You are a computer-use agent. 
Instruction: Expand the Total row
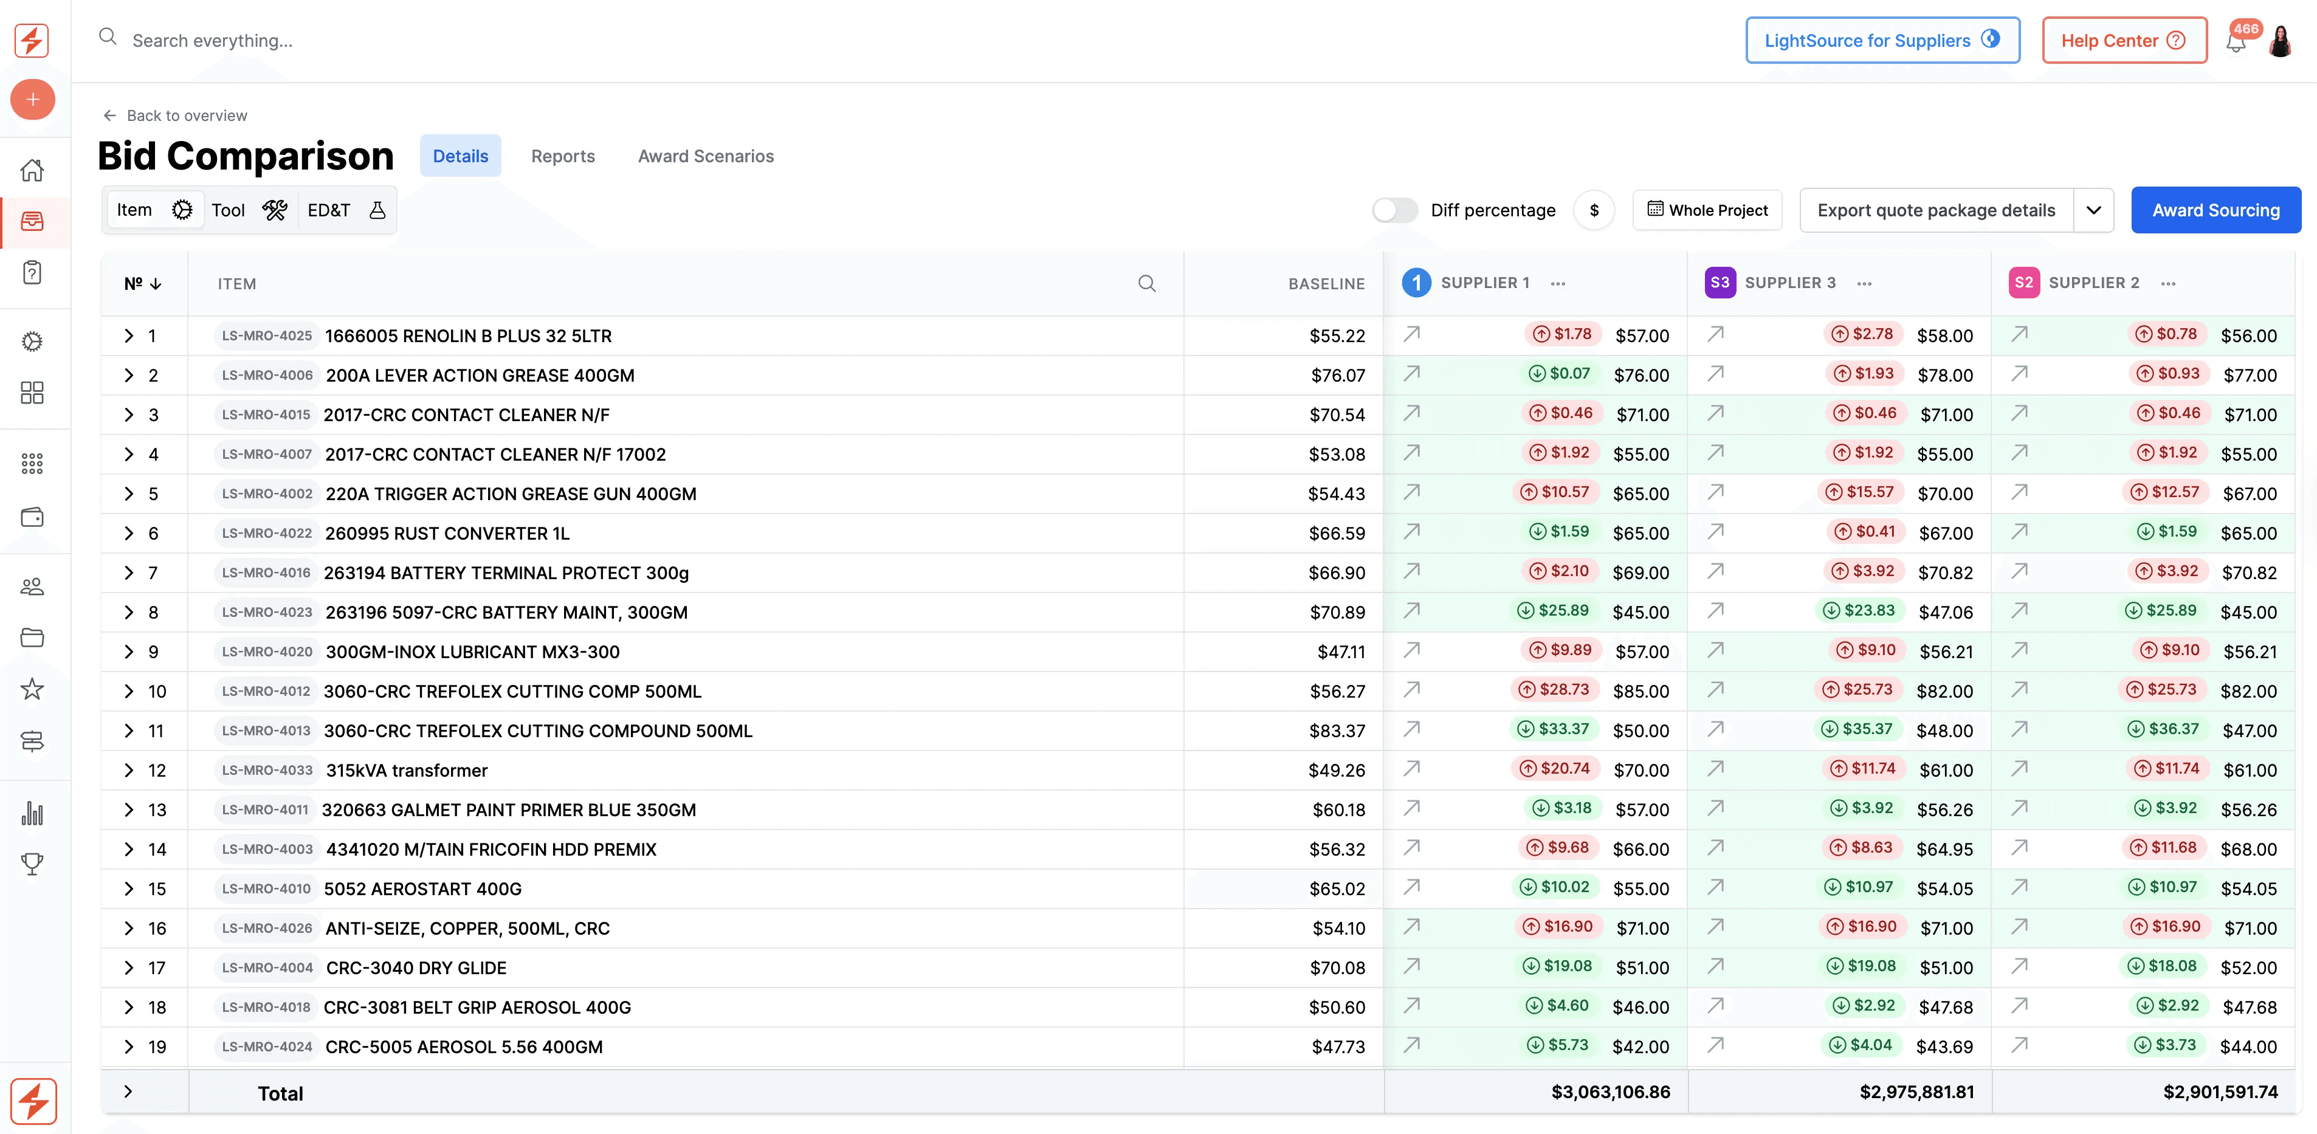[x=129, y=1091]
